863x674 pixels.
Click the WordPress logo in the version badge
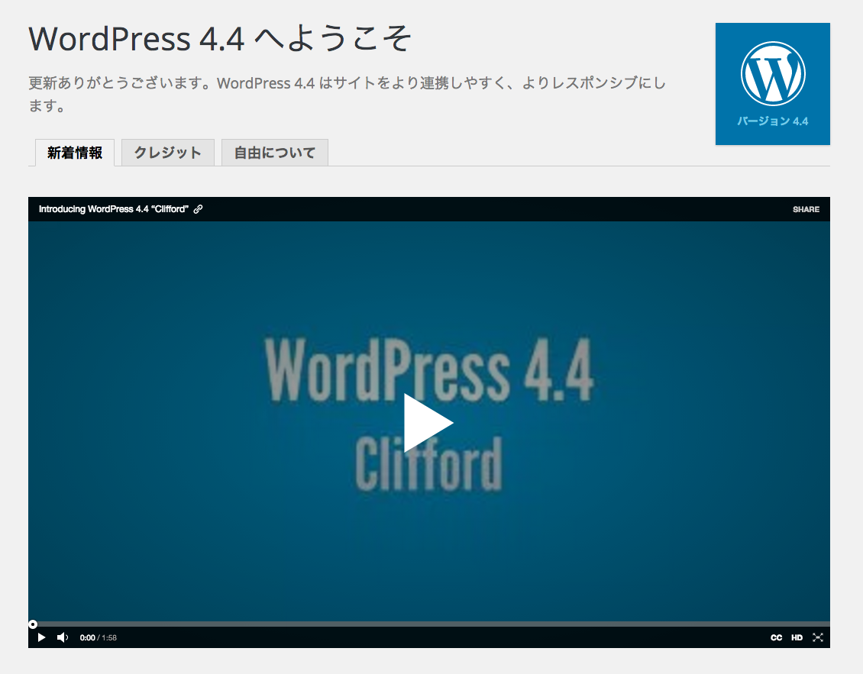(x=772, y=73)
